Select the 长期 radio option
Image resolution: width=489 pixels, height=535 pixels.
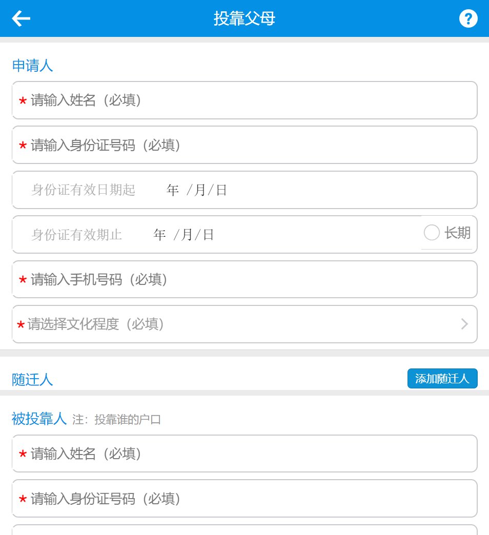tap(432, 233)
